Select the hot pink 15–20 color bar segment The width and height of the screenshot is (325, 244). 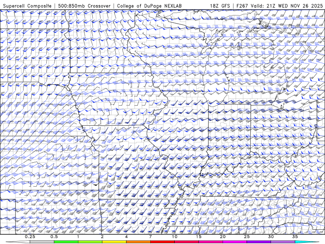[x=210, y=242]
